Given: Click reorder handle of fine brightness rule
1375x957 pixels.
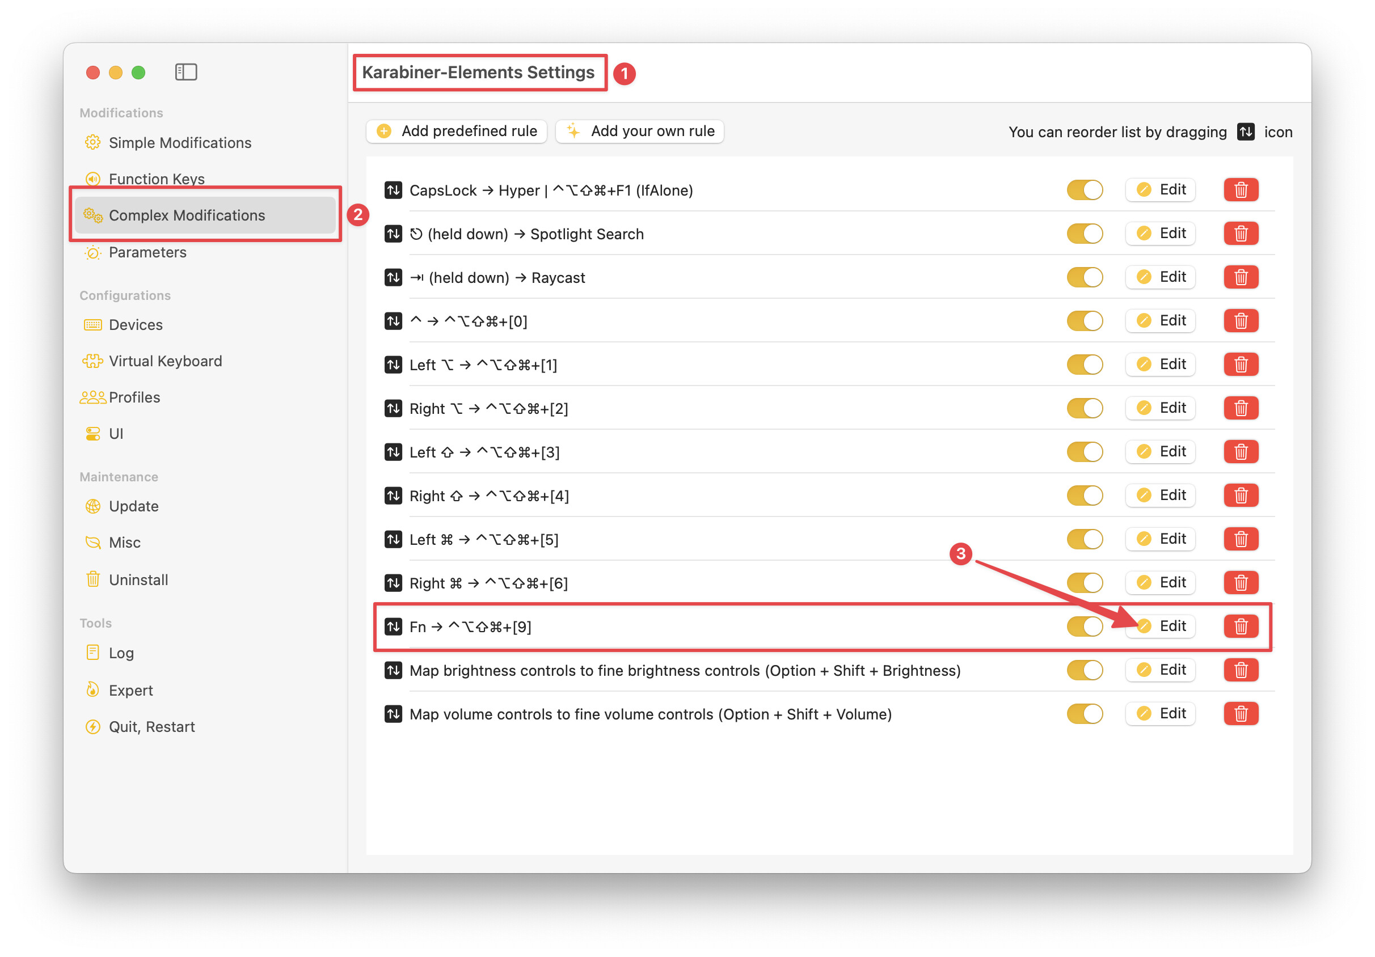Looking at the screenshot, I should point(393,670).
